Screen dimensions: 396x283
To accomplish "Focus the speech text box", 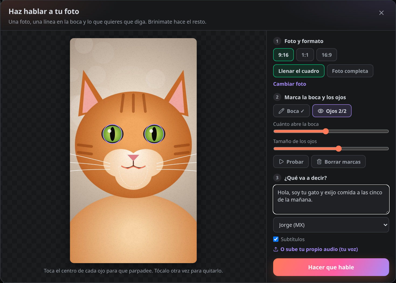I will pyautogui.click(x=331, y=199).
